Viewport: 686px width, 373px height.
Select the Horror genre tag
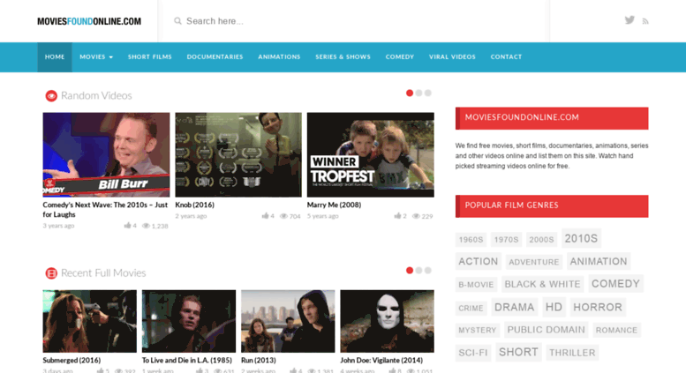click(598, 307)
